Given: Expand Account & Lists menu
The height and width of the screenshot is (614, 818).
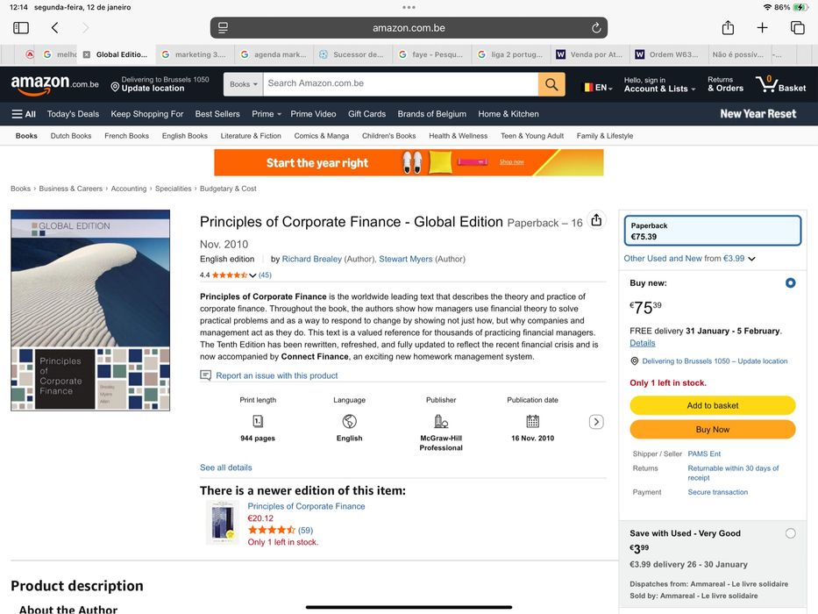Looking at the screenshot, I should [x=659, y=84].
